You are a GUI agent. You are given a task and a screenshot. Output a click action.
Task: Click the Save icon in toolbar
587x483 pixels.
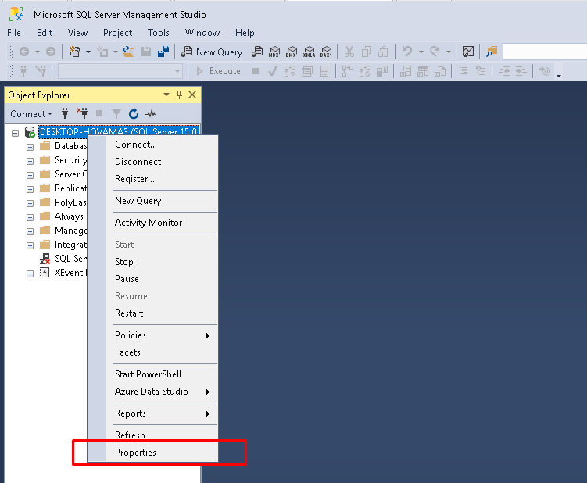coord(146,52)
